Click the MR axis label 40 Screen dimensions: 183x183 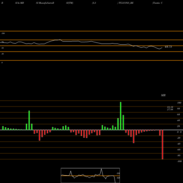179,120
